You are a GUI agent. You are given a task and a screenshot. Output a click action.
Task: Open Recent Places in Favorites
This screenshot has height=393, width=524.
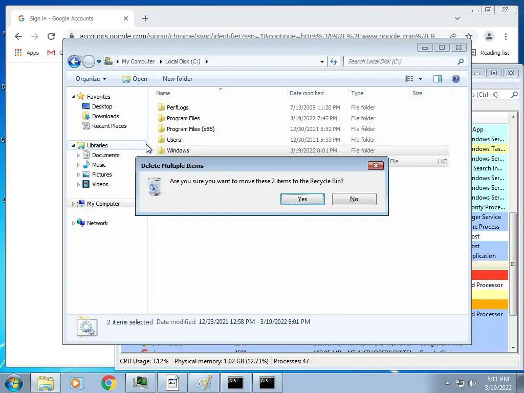(x=110, y=126)
